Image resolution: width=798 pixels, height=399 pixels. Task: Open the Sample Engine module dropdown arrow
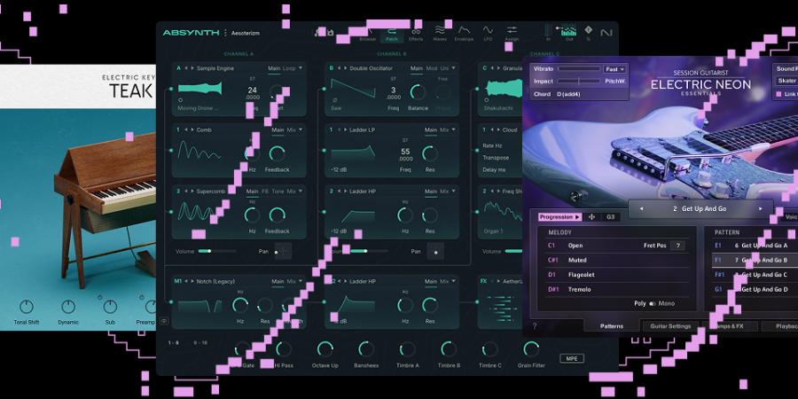pos(301,68)
